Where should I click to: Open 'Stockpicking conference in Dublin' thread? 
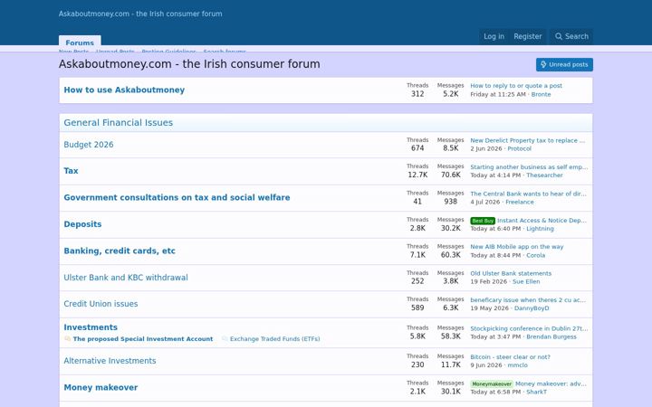point(529,328)
